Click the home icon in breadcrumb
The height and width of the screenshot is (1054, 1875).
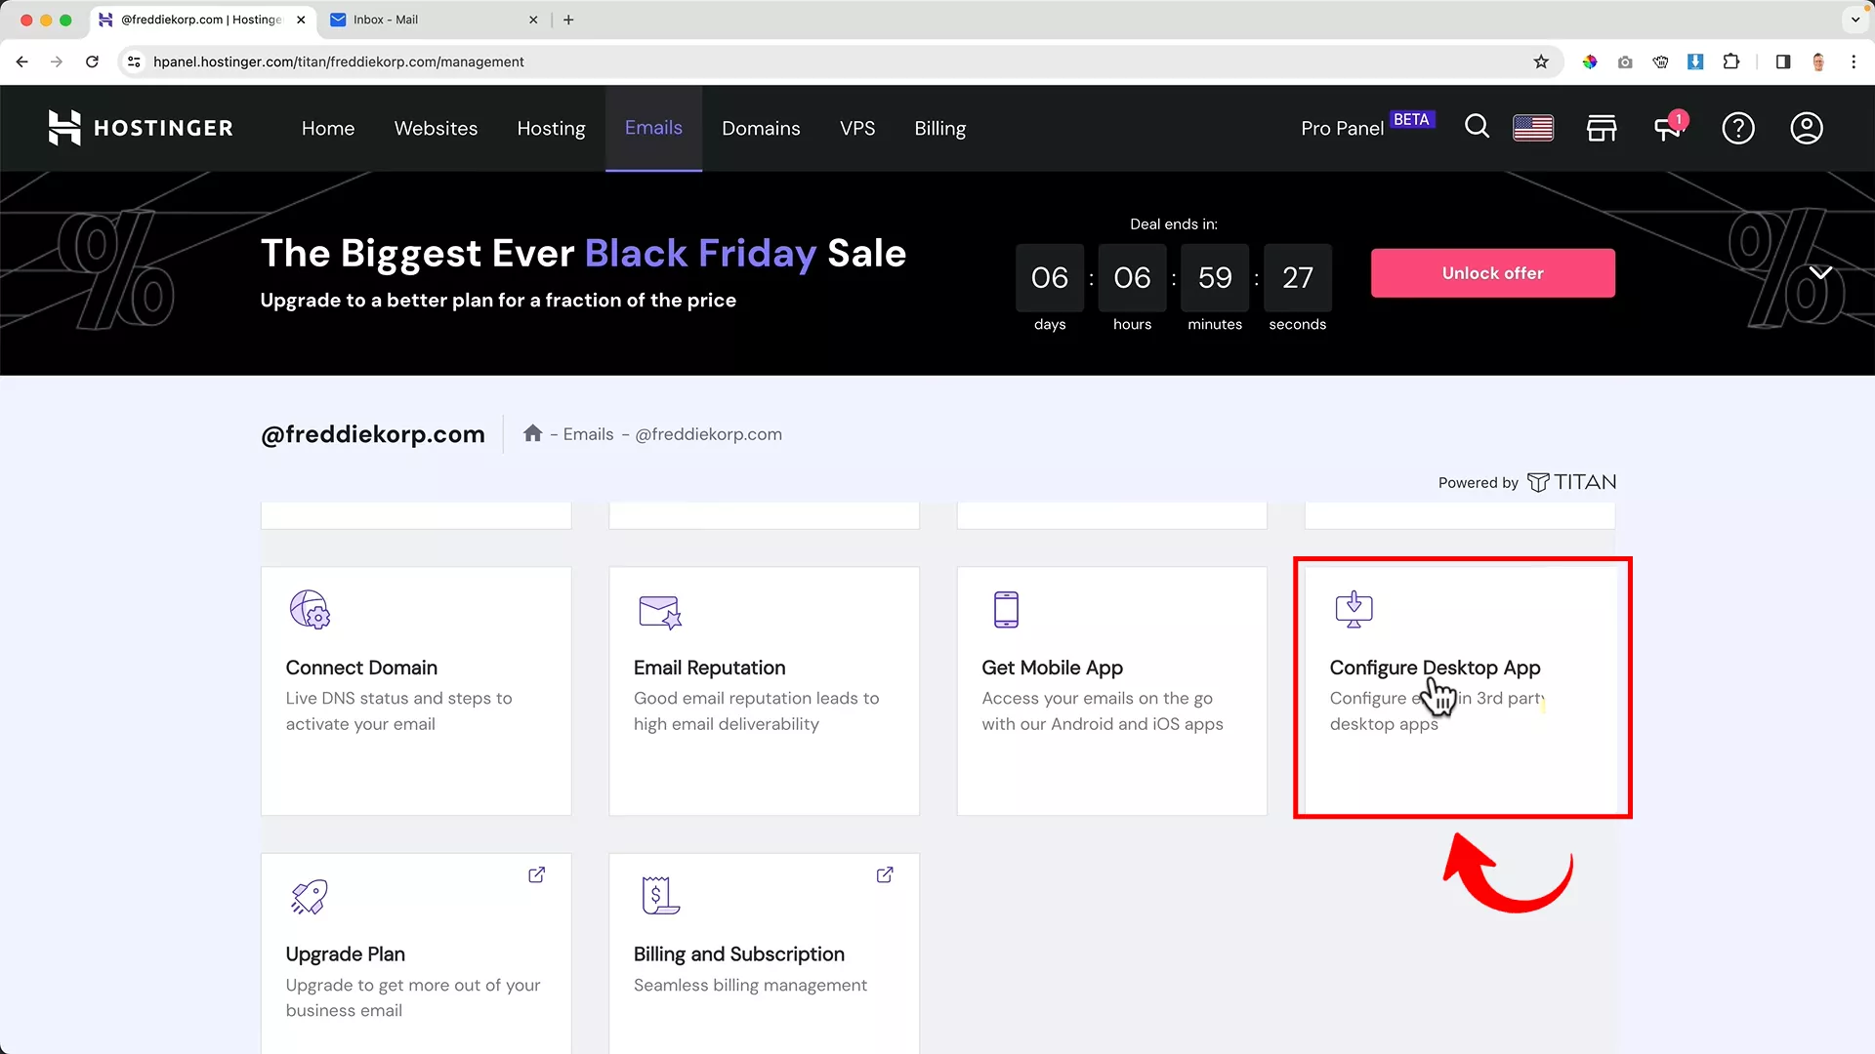532,433
